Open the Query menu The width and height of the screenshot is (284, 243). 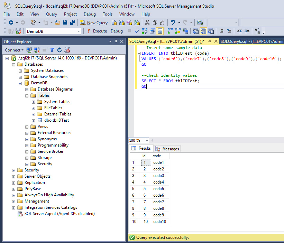(52, 14)
